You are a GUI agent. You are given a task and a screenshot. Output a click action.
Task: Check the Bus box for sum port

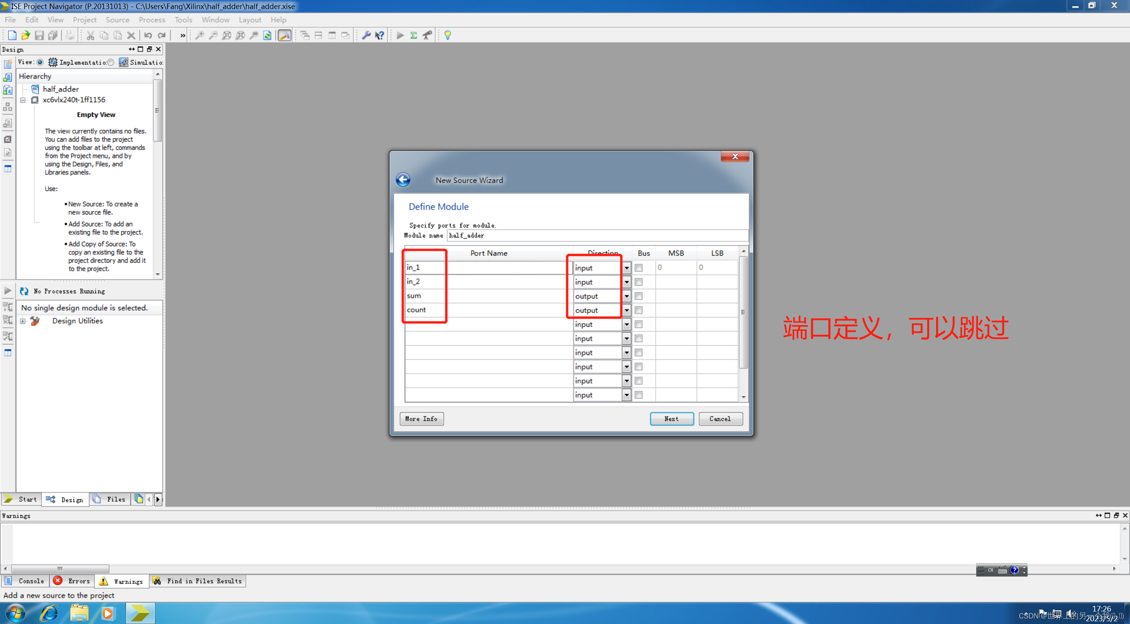[x=639, y=296]
